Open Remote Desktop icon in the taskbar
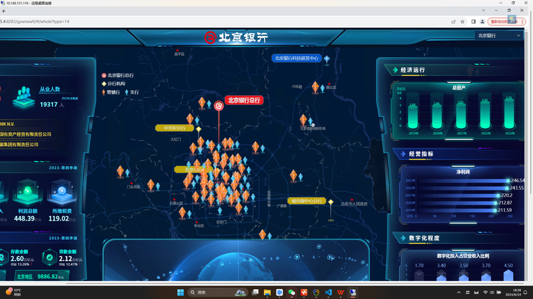This screenshot has width=533, height=299. pos(353,292)
